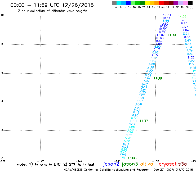
Task: Click the s3a satellite label
Action: [182, 164]
